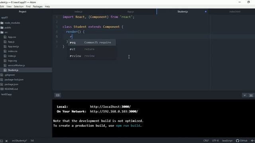Open the node_modules folder icon
Screen dimensions: 255x143
pos(2,23)
